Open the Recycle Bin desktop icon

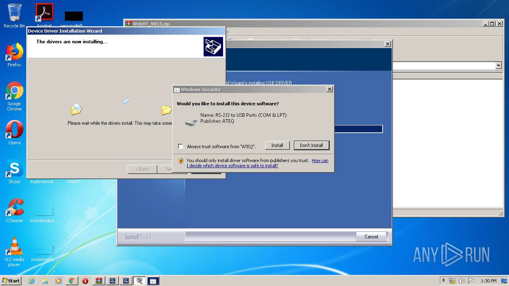(x=14, y=16)
